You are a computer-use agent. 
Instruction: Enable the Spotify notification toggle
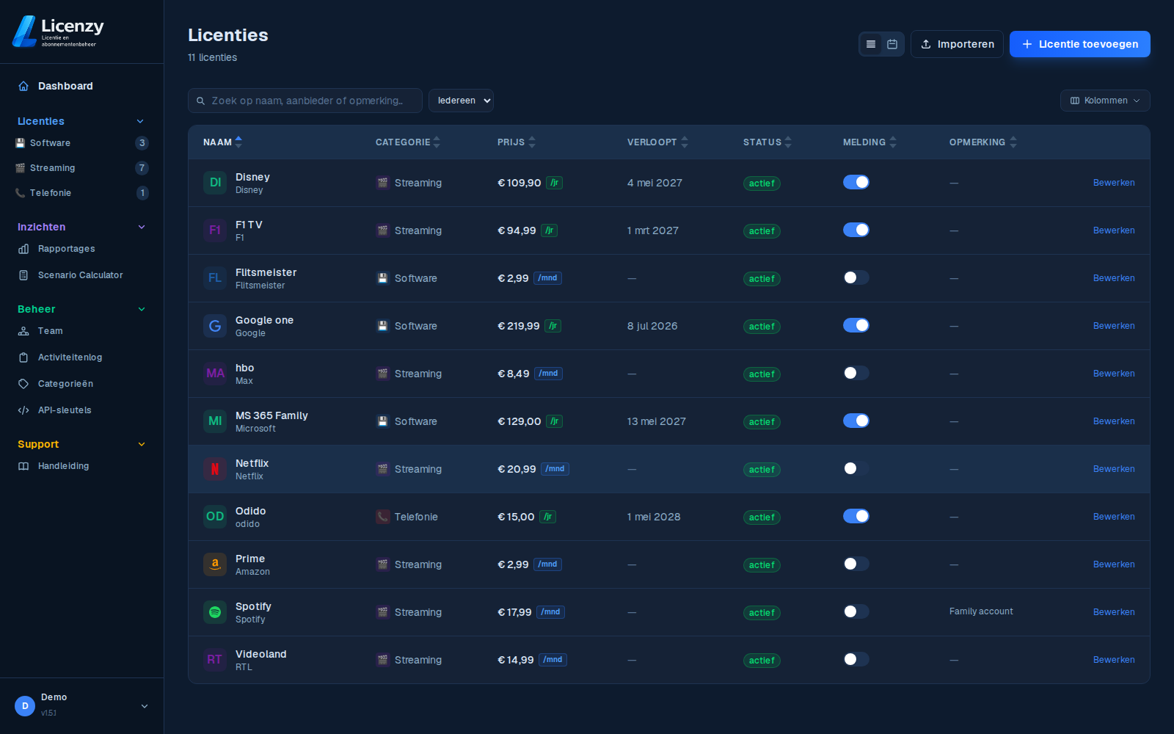[856, 611]
